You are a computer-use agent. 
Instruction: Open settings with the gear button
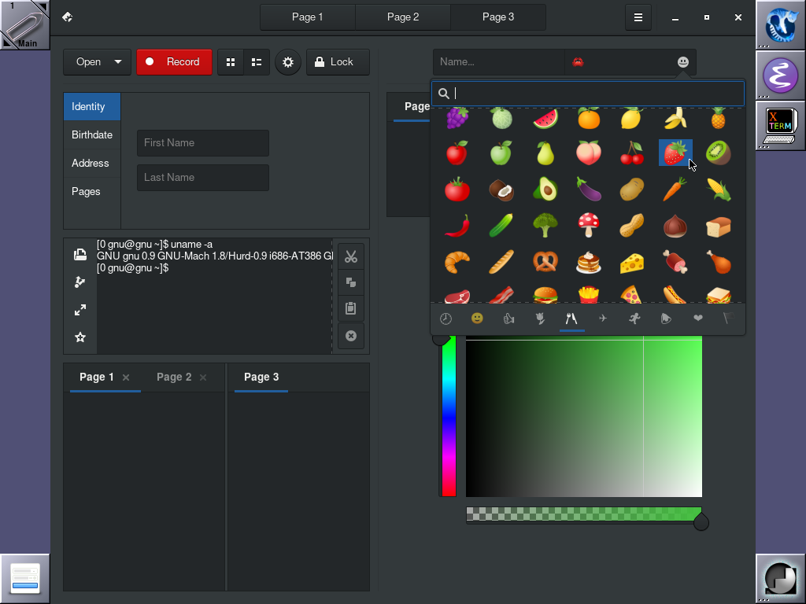click(288, 62)
